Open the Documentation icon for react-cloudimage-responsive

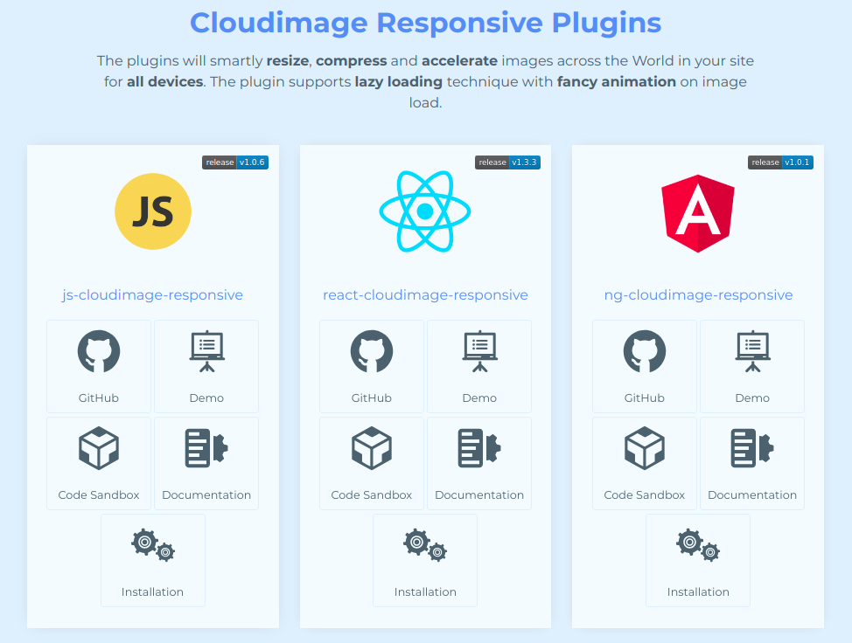click(479, 448)
